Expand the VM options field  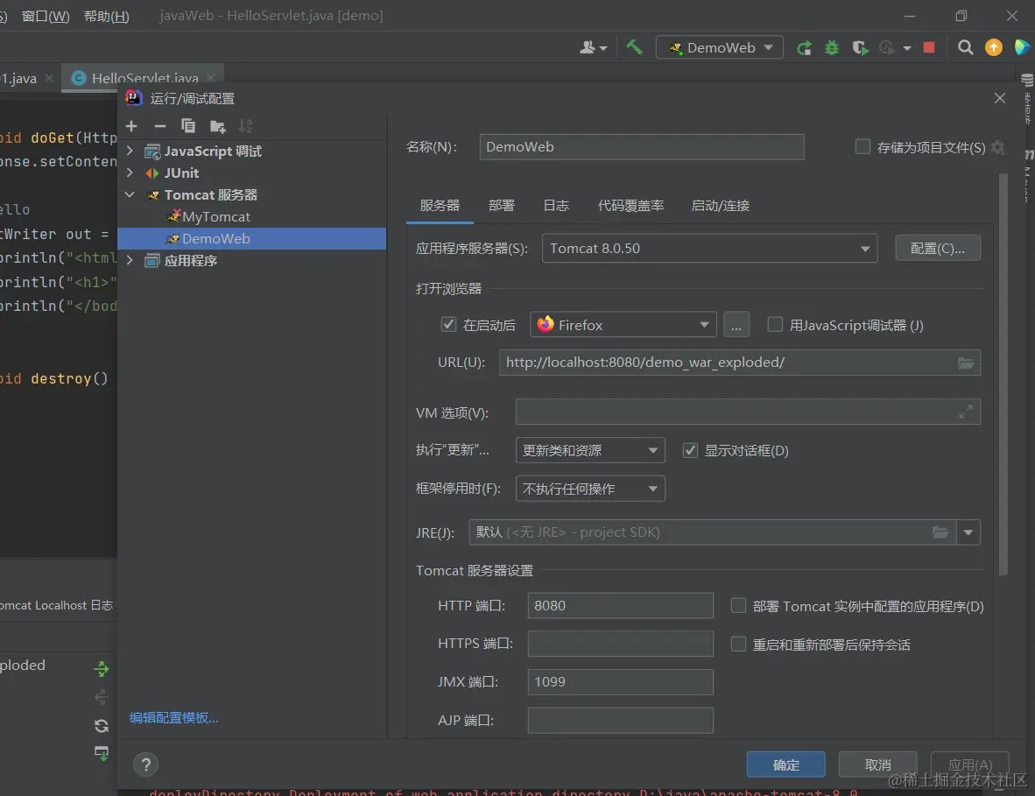[965, 412]
